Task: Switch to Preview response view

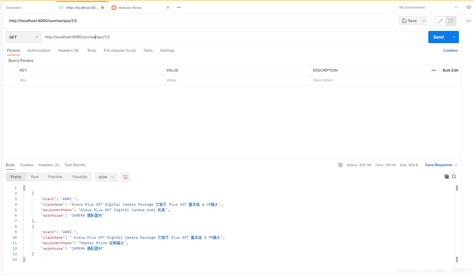Action: click(55, 177)
